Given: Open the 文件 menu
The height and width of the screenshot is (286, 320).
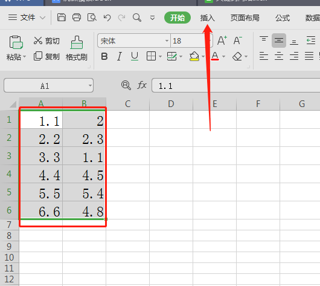Looking at the screenshot, I should [28, 18].
